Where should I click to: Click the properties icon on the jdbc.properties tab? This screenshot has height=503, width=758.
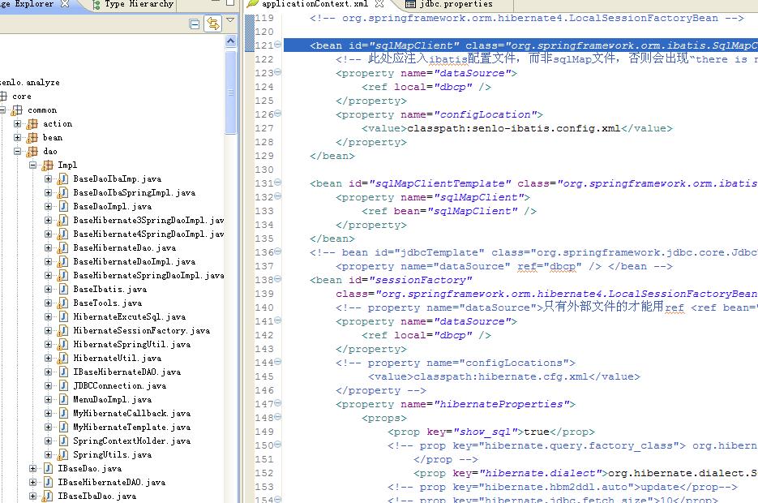click(x=413, y=3)
